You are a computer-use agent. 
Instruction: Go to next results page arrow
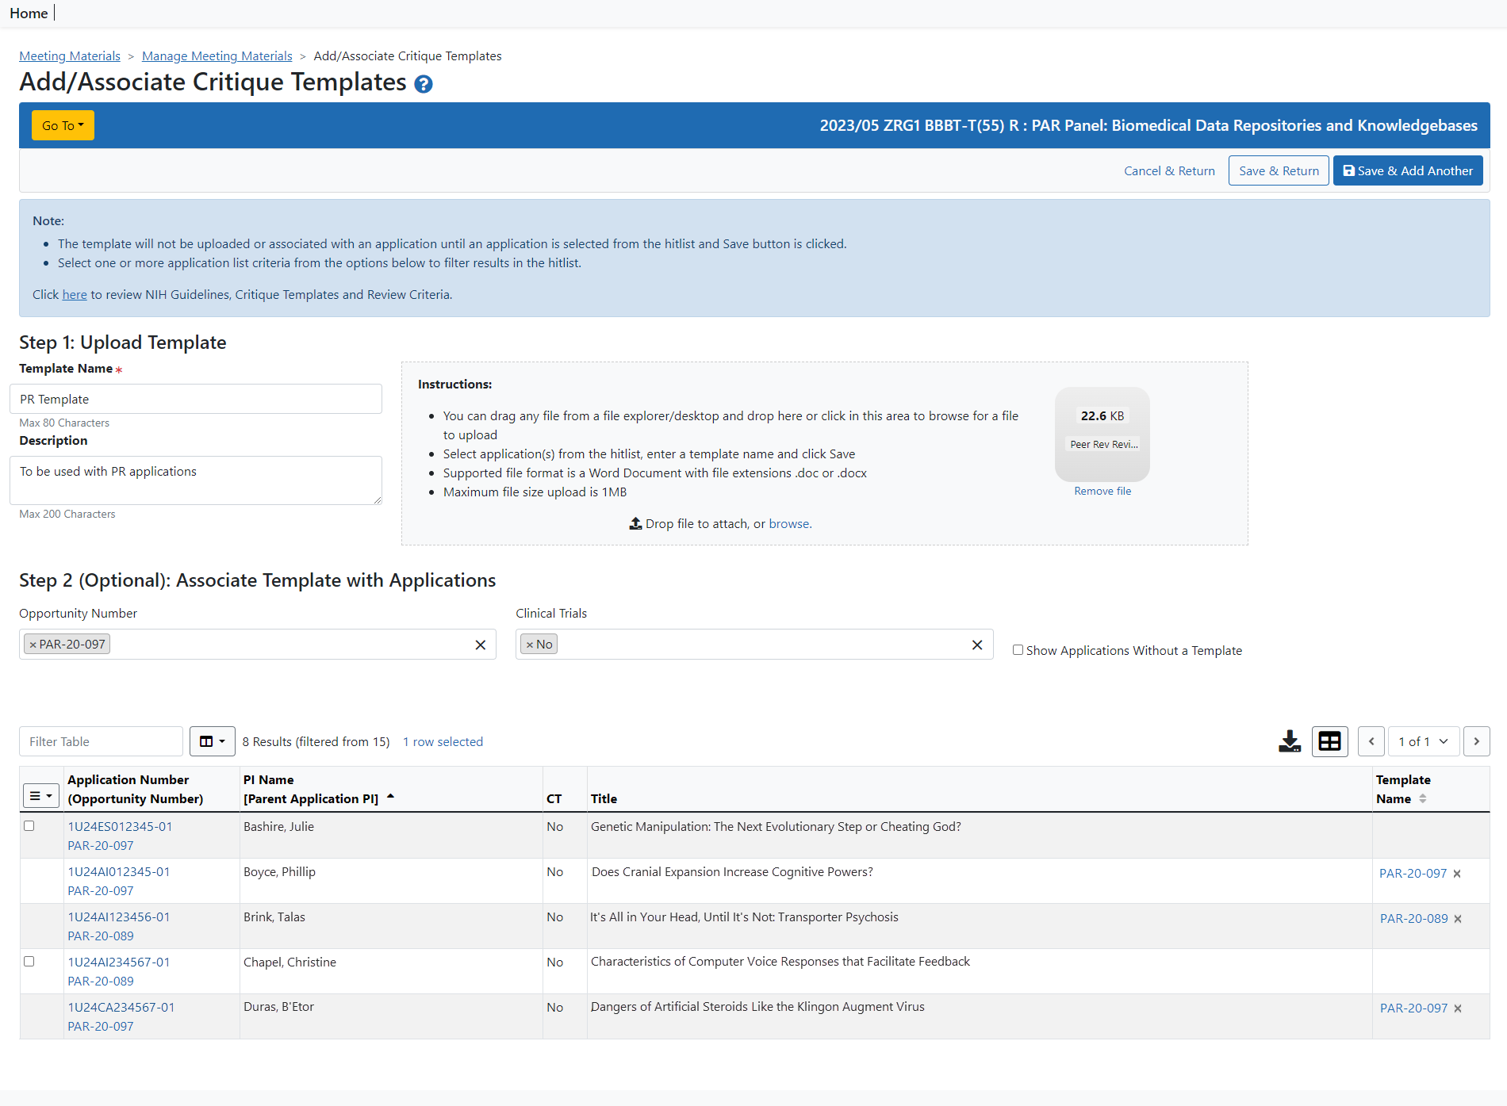[x=1476, y=741]
